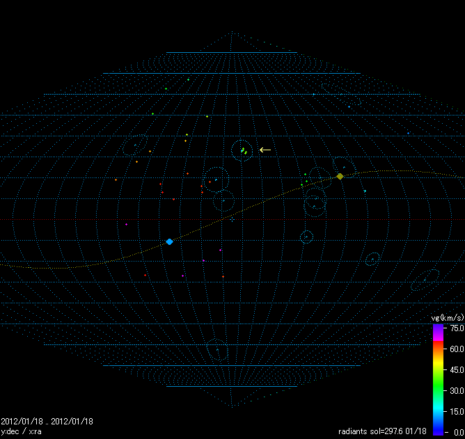465x439 pixels.
Task: Click the large olive diamond marker on ecliptic
Action: click(340, 177)
